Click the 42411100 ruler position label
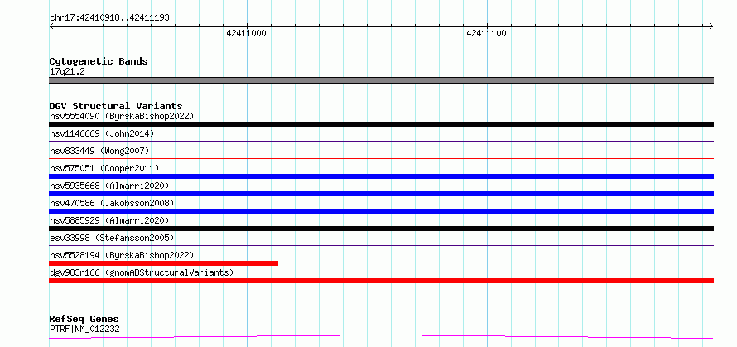Screen dimensions: 737x347 pos(486,33)
